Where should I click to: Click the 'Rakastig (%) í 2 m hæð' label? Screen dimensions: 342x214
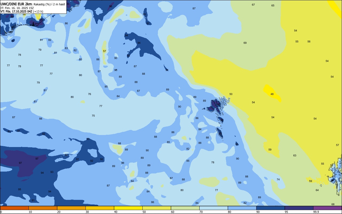(x=49, y=4)
